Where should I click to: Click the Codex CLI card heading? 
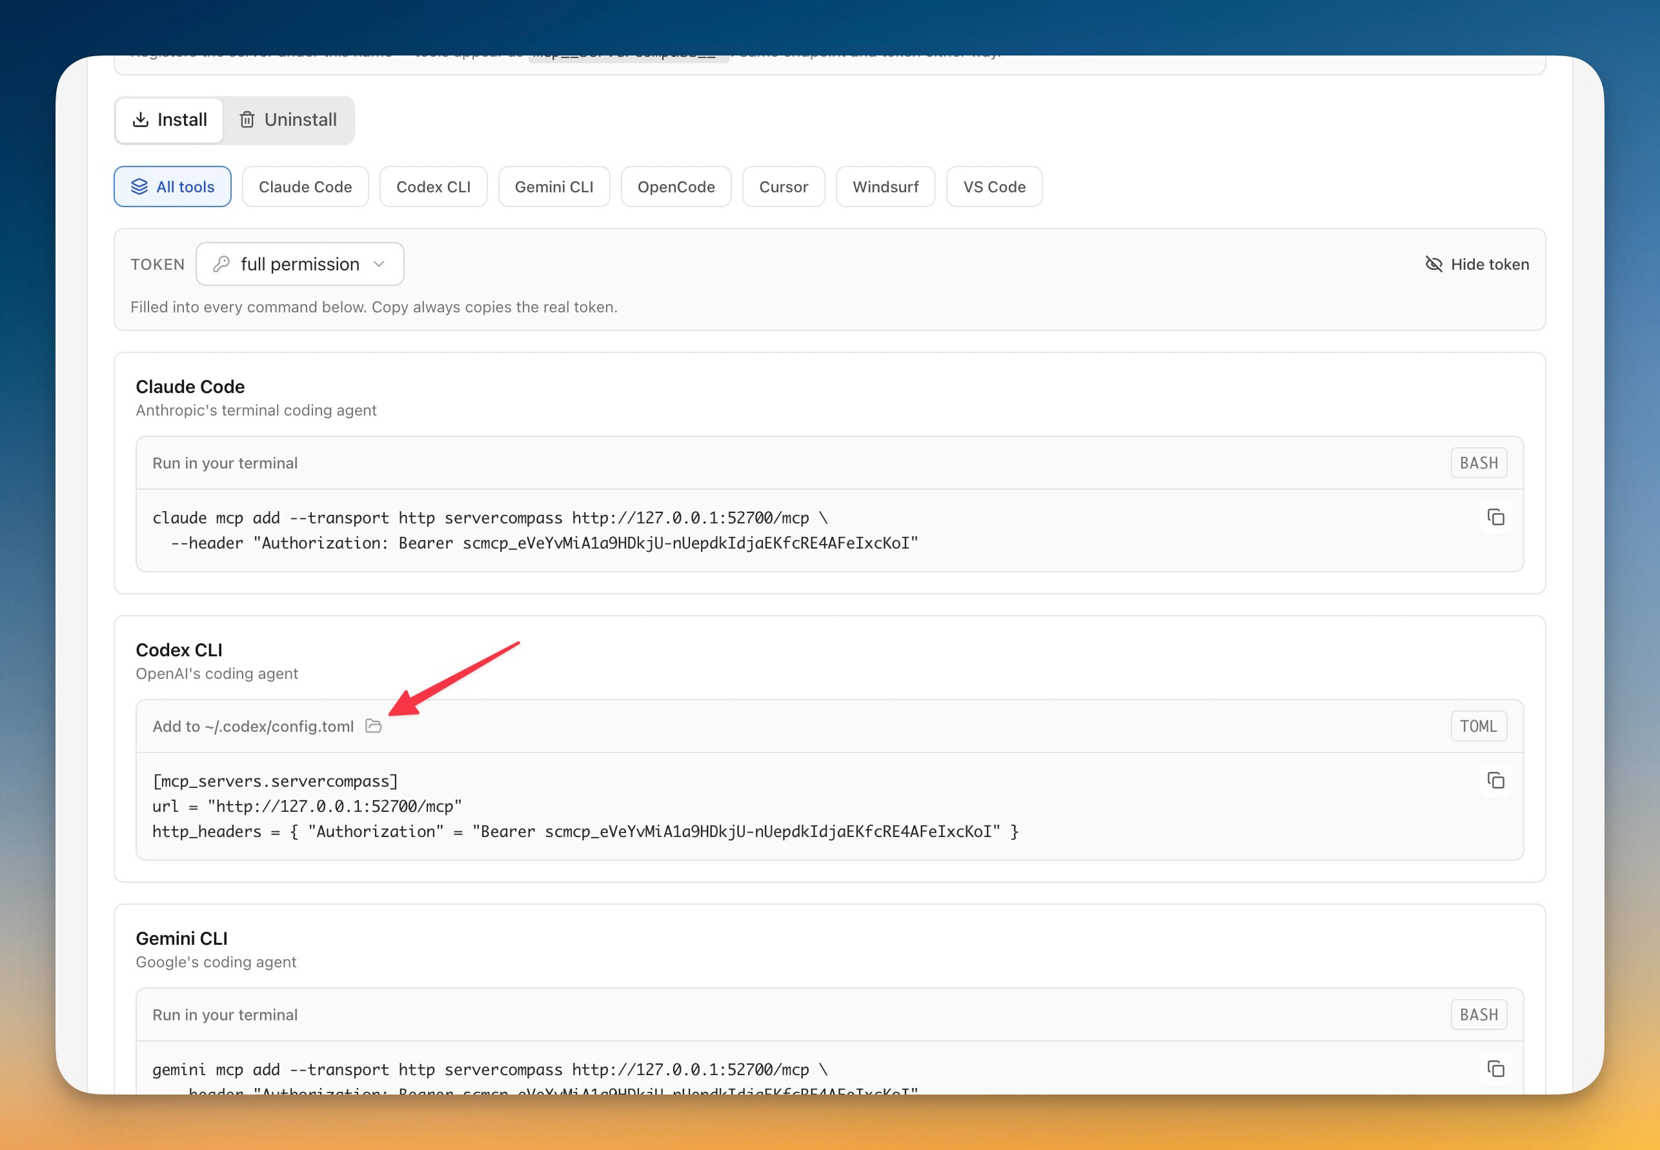click(179, 650)
